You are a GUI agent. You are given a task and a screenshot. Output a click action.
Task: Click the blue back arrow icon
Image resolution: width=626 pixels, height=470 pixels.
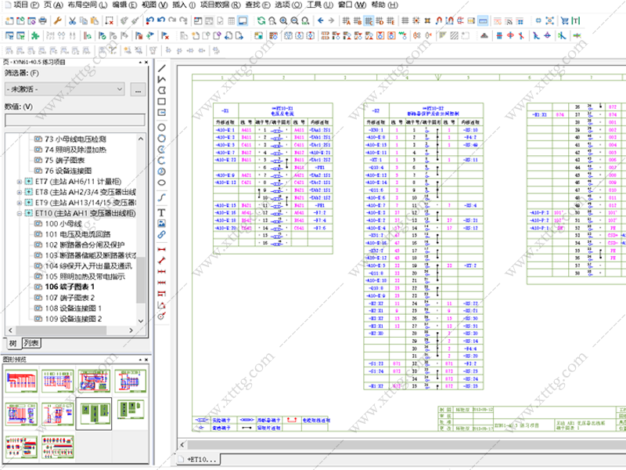coord(321,21)
